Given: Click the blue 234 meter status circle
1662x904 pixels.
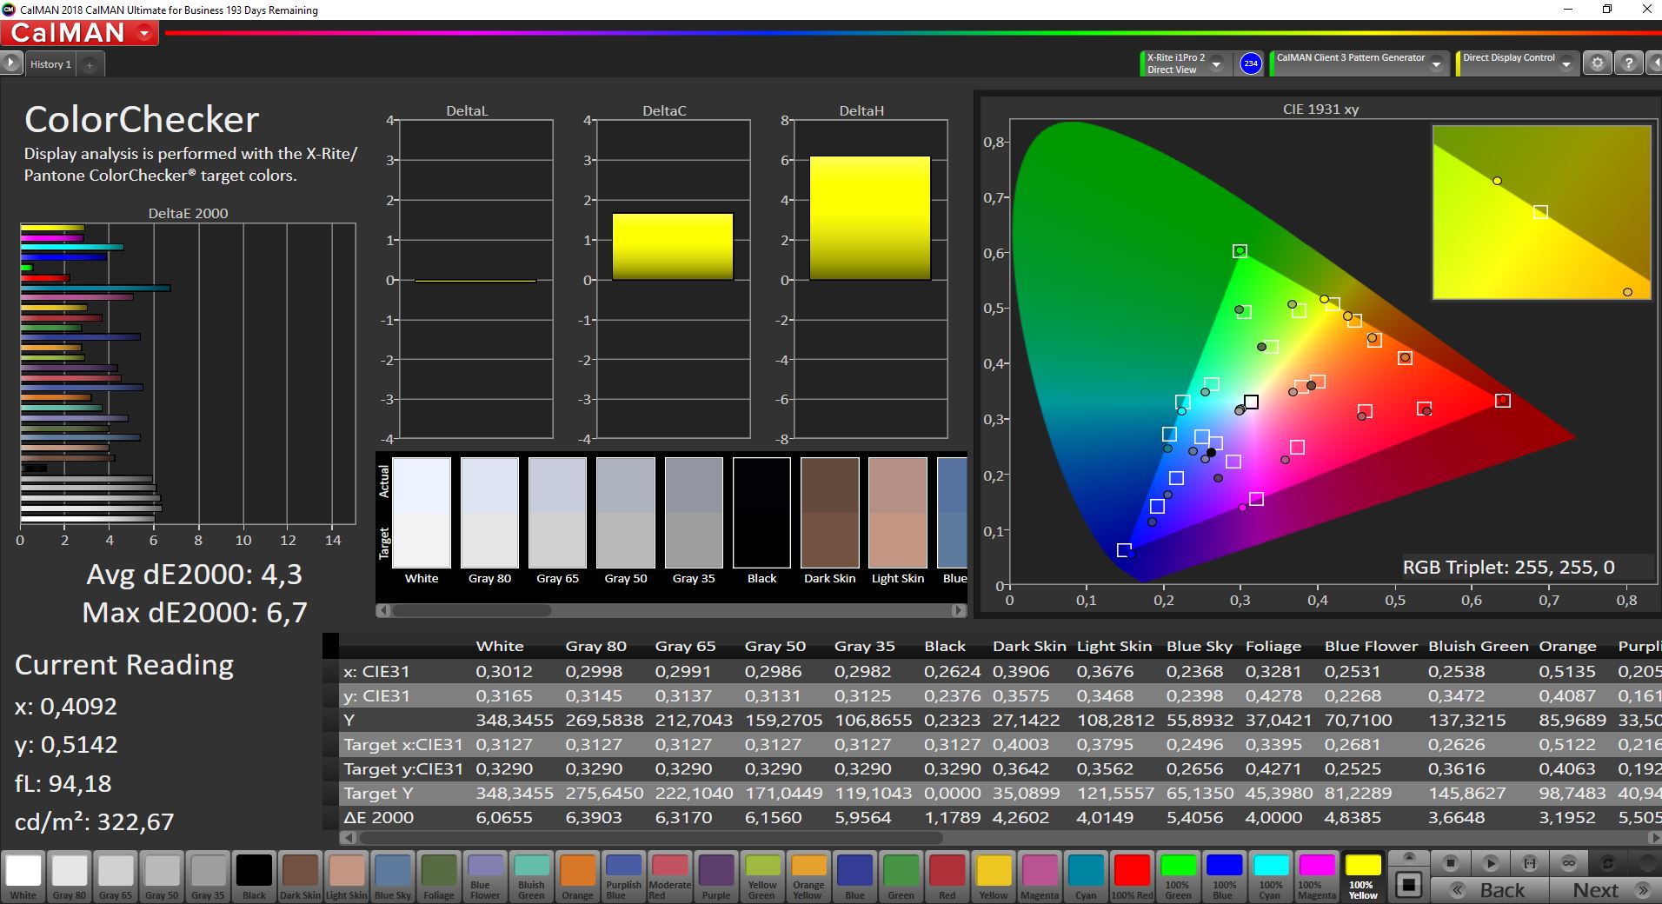Looking at the screenshot, I should click(x=1251, y=63).
